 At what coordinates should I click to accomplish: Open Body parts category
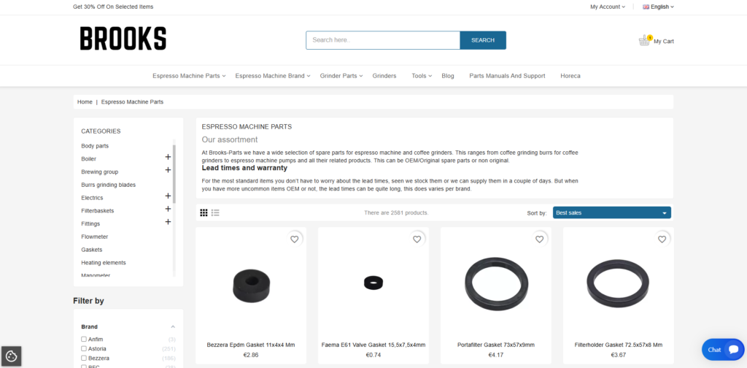pyautogui.click(x=95, y=146)
